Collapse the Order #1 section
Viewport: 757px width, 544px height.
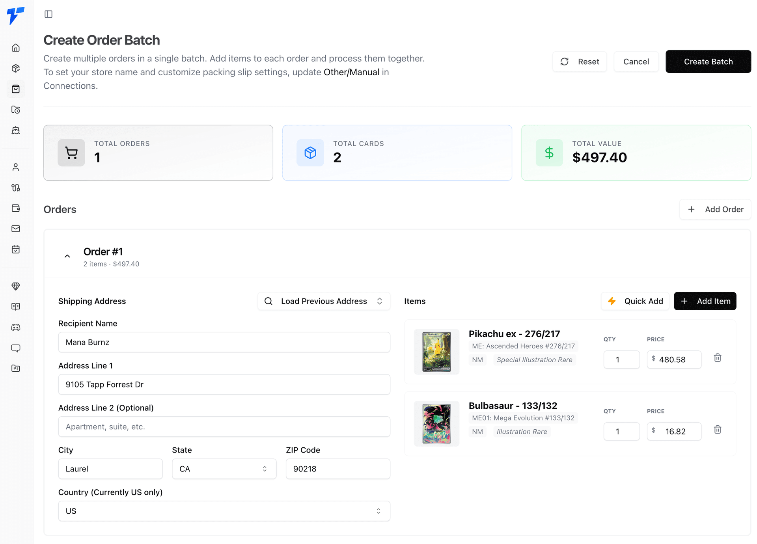[67, 256]
